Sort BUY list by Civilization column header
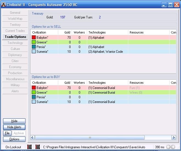Viewport: 181px width, 151px height. pyautogui.click(x=44, y=83)
